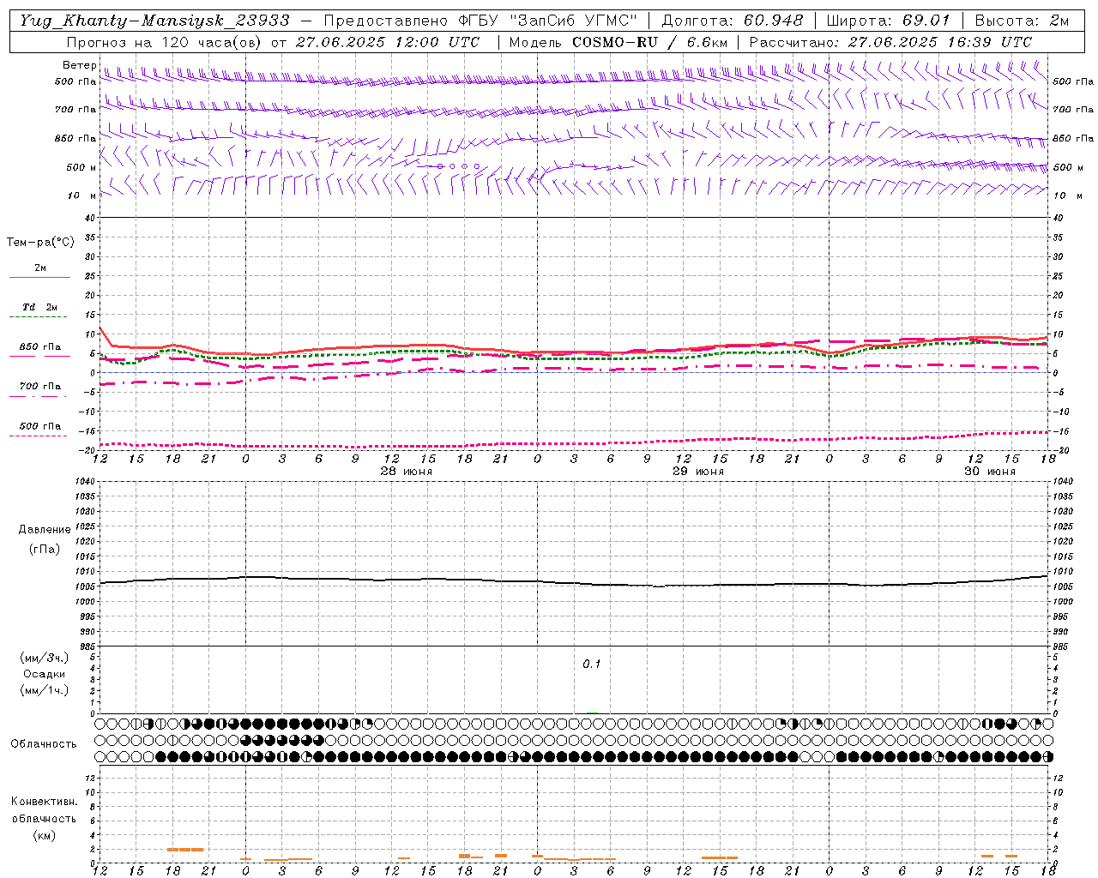Image resolution: width=1098 pixels, height=878 pixels.
Task: Click the Конвективн. panel label
Action: (45, 802)
